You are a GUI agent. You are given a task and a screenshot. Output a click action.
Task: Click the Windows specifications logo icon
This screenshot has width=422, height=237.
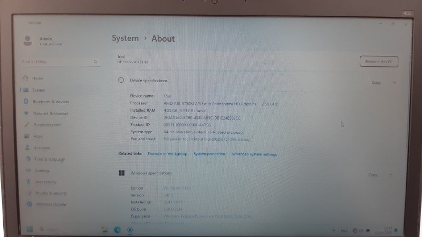point(122,173)
